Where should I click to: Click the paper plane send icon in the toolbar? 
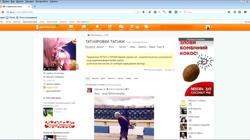149,12
